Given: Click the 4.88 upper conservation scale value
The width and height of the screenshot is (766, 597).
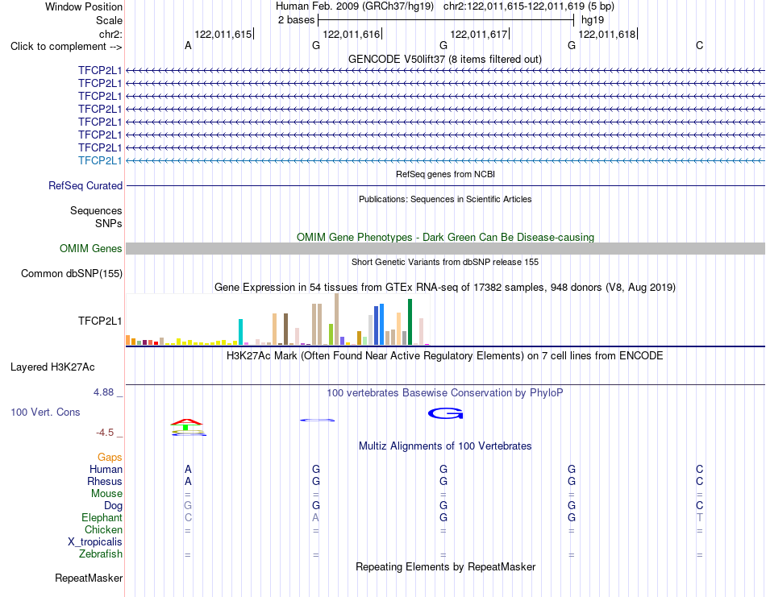Looking at the screenshot, I should (103, 392).
